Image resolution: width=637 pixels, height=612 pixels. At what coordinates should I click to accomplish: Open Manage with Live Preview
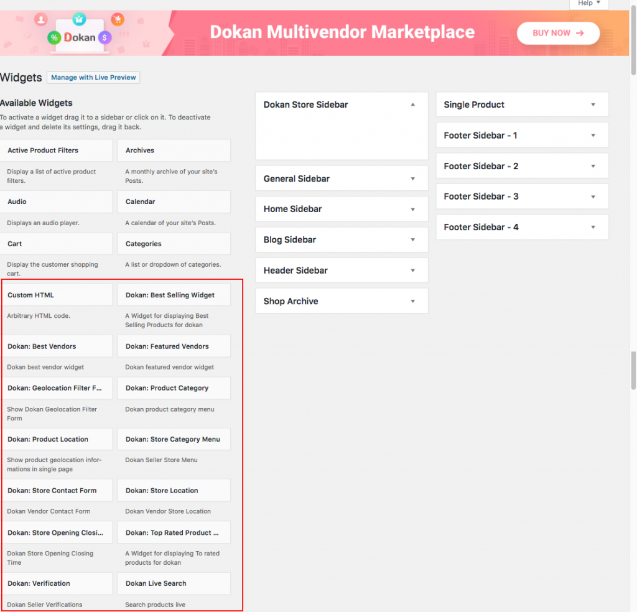[93, 77]
